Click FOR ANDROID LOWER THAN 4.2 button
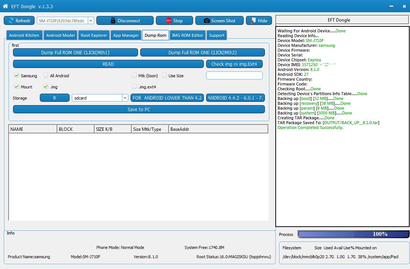Viewport: 410px width, 269px height. point(167,98)
